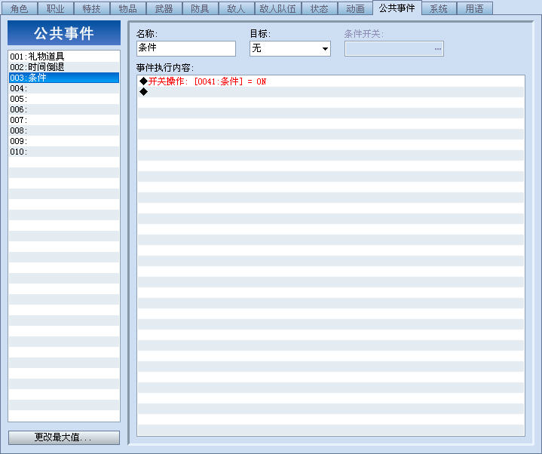Select the empty command line below 开关操作
542x454 pixels.
point(331,92)
